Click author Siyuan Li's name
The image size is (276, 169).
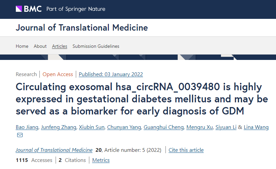pyautogui.click(x=226, y=127)
